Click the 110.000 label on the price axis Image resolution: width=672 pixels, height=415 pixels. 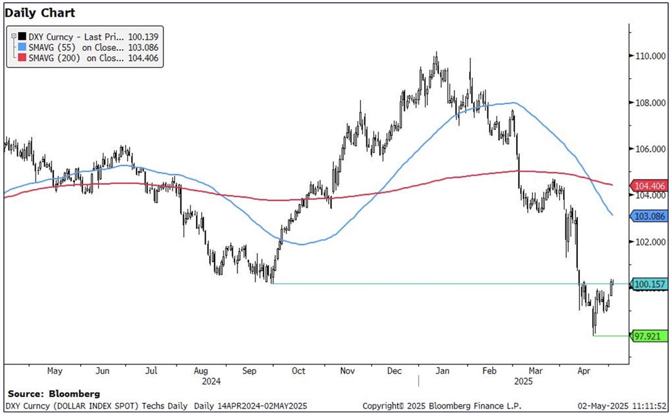click(x=650, y=56)
